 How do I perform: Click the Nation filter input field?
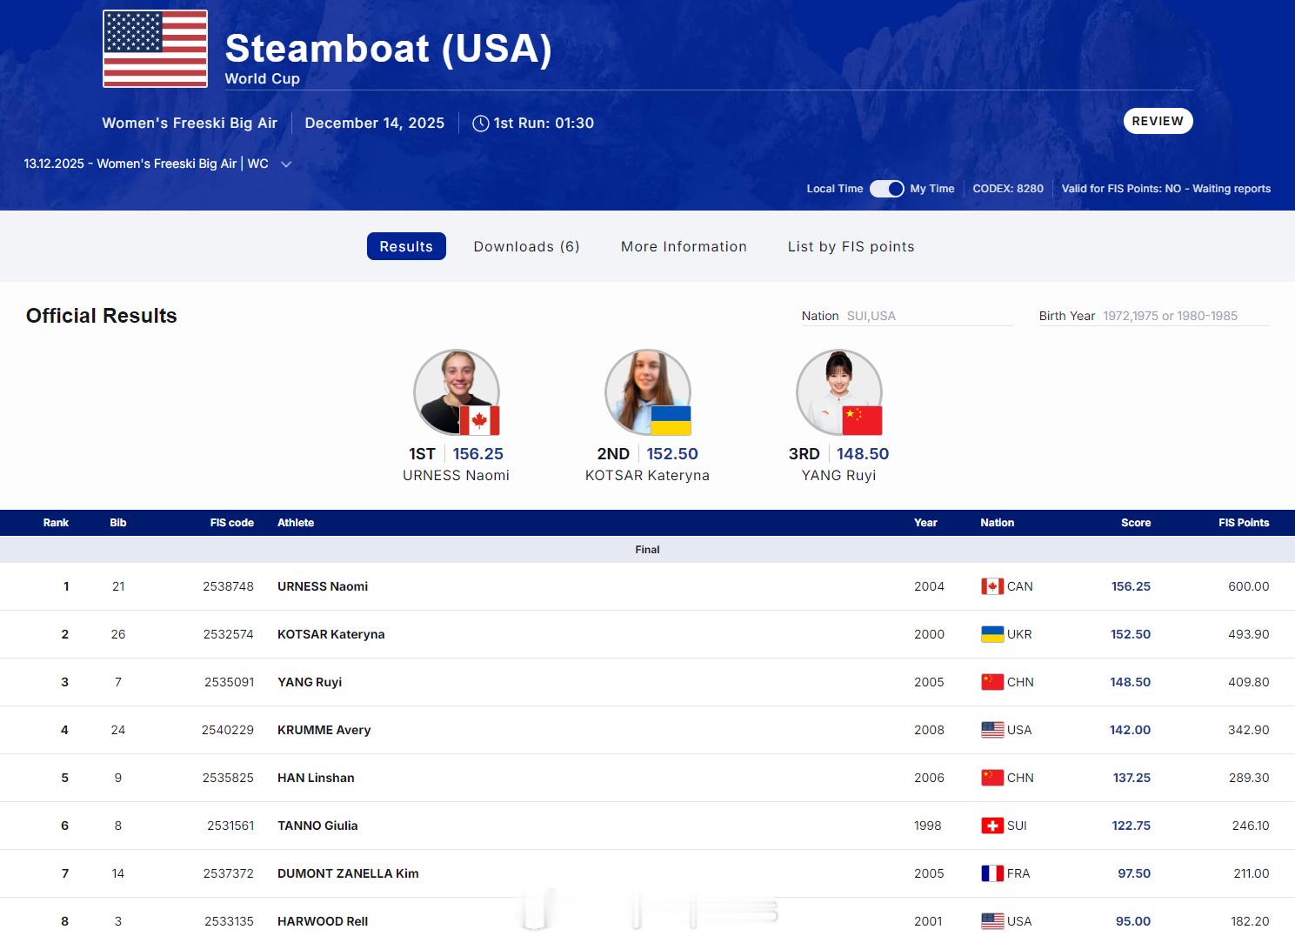928,316
